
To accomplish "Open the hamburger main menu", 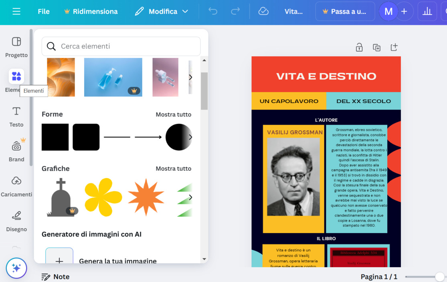I will point(16,12).
